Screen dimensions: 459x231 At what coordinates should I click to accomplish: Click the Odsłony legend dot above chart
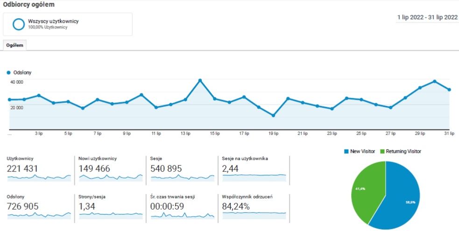[x=9, y=73]
